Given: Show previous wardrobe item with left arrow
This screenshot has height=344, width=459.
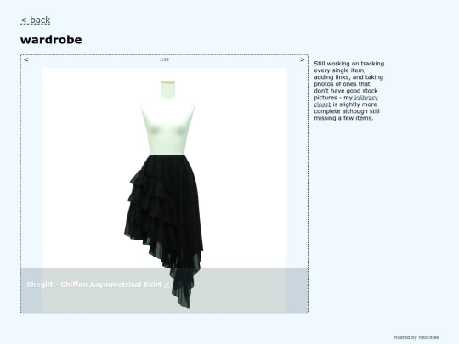Looking at the screenshot, I should point(26,60).
